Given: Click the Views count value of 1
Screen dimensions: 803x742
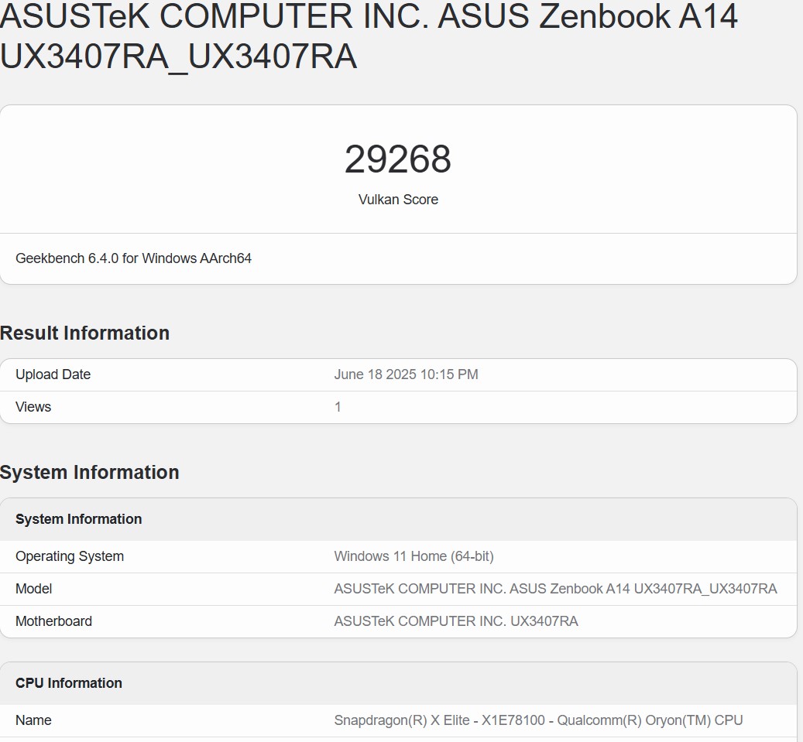Looking at the screenshot, I should pos(338,407).
